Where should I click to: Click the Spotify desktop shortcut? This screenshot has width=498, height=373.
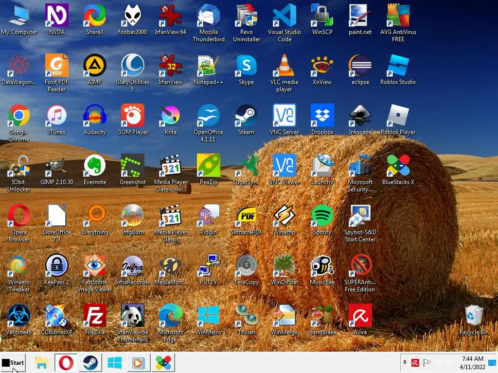tap(322, 220)
